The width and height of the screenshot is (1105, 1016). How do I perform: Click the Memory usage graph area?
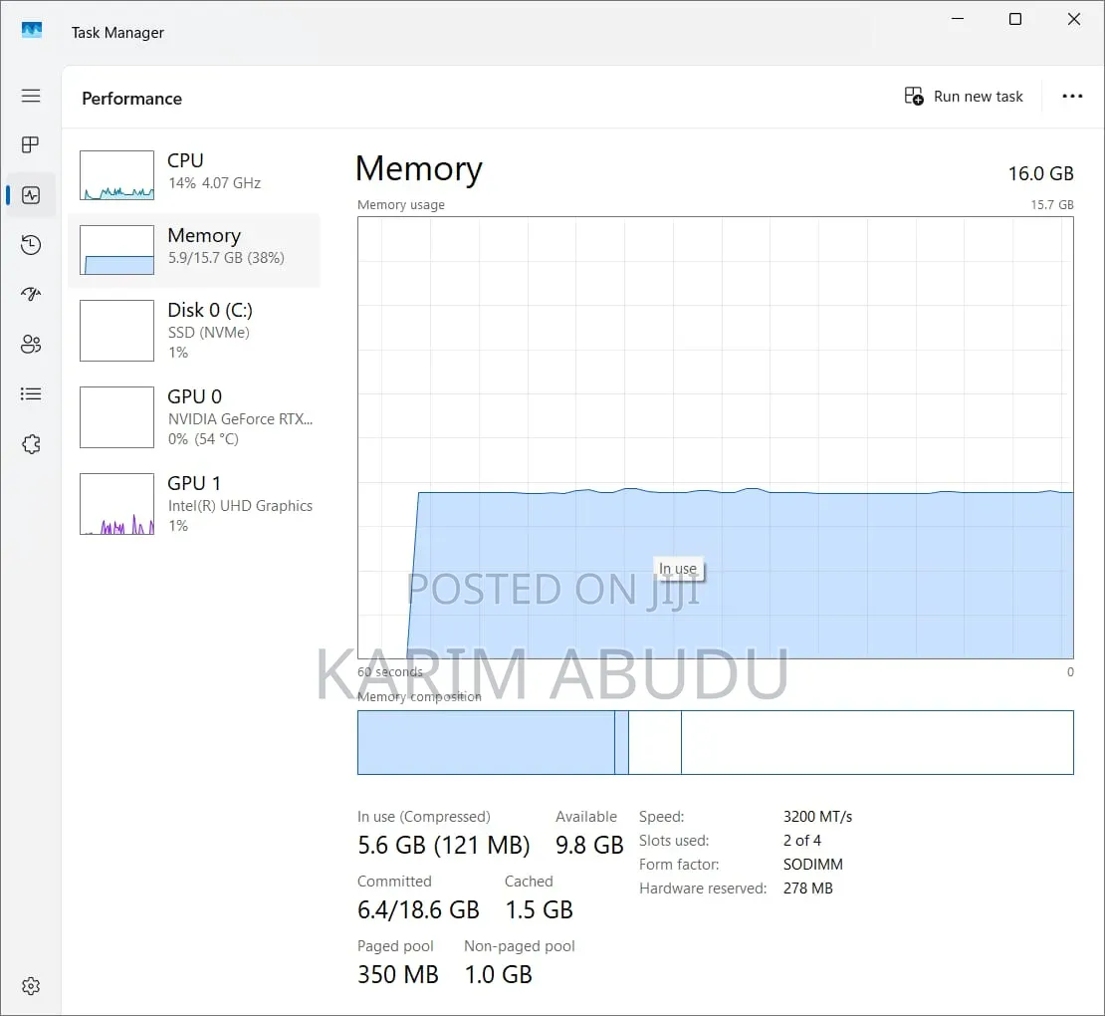(x=716, y=438)
